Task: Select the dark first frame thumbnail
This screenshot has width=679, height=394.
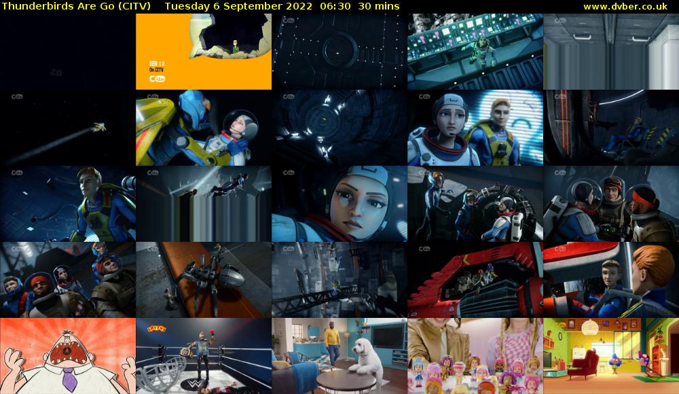Action: click(x=68, y=52)
